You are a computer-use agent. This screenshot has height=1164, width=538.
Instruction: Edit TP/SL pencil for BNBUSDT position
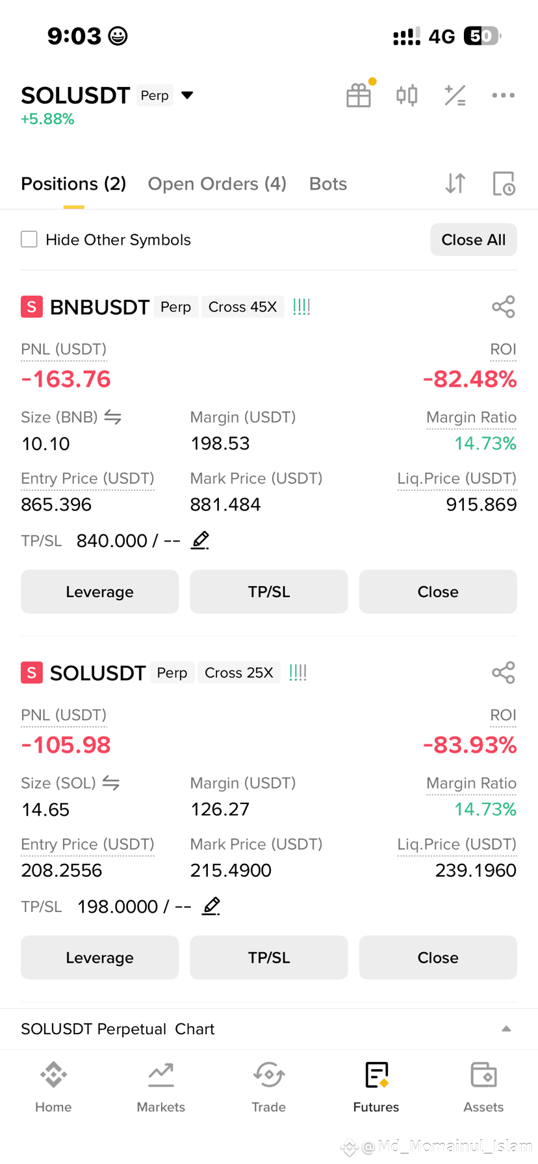pyautogui.click(x=200, y=540)
